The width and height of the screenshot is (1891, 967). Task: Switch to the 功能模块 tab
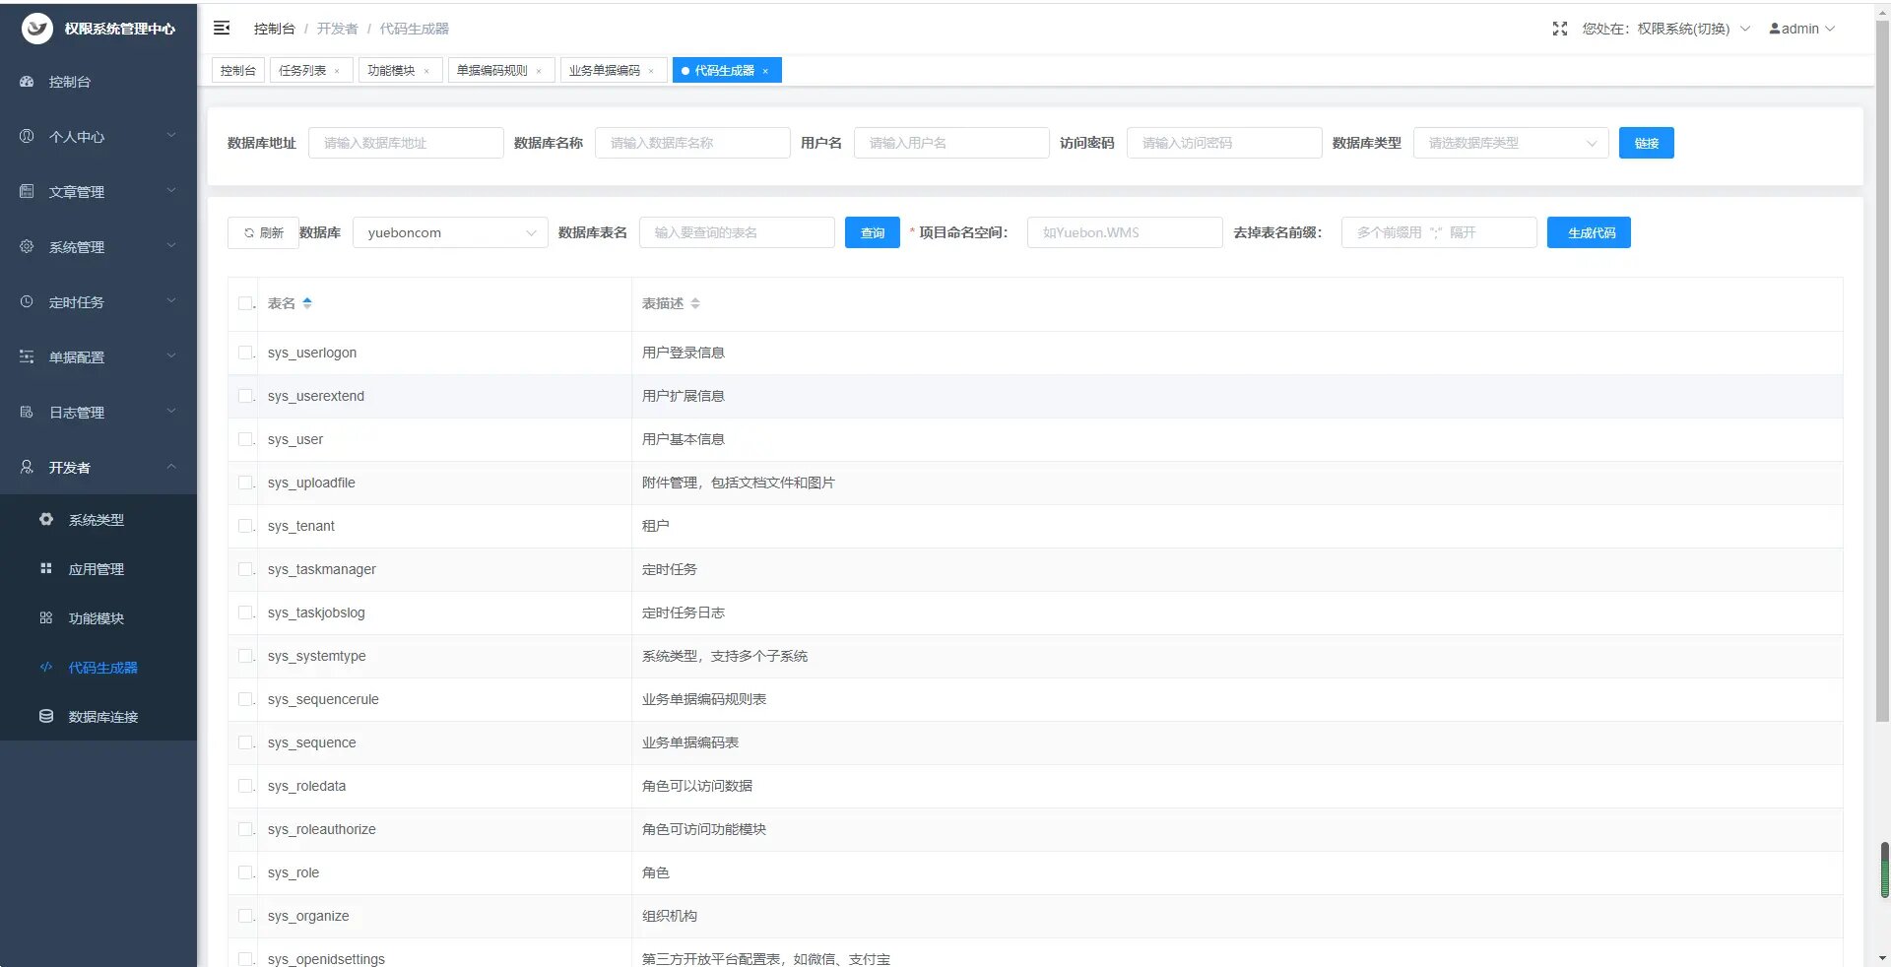click(x=391, y=71)
